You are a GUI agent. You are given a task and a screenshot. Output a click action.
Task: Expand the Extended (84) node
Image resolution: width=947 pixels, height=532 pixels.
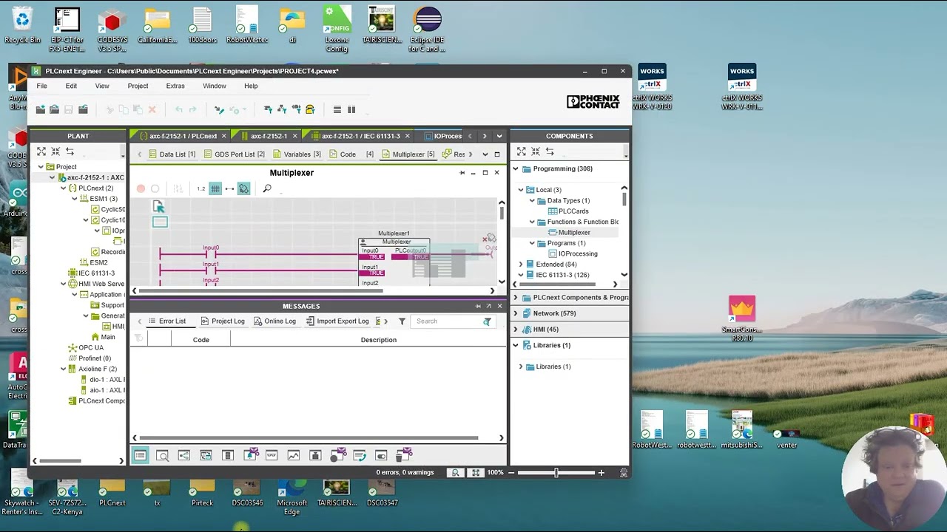(x=521, y=265)
